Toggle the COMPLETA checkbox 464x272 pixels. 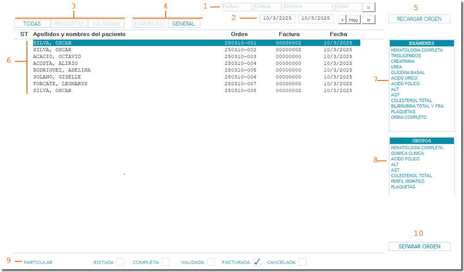[x=165, y=262]
